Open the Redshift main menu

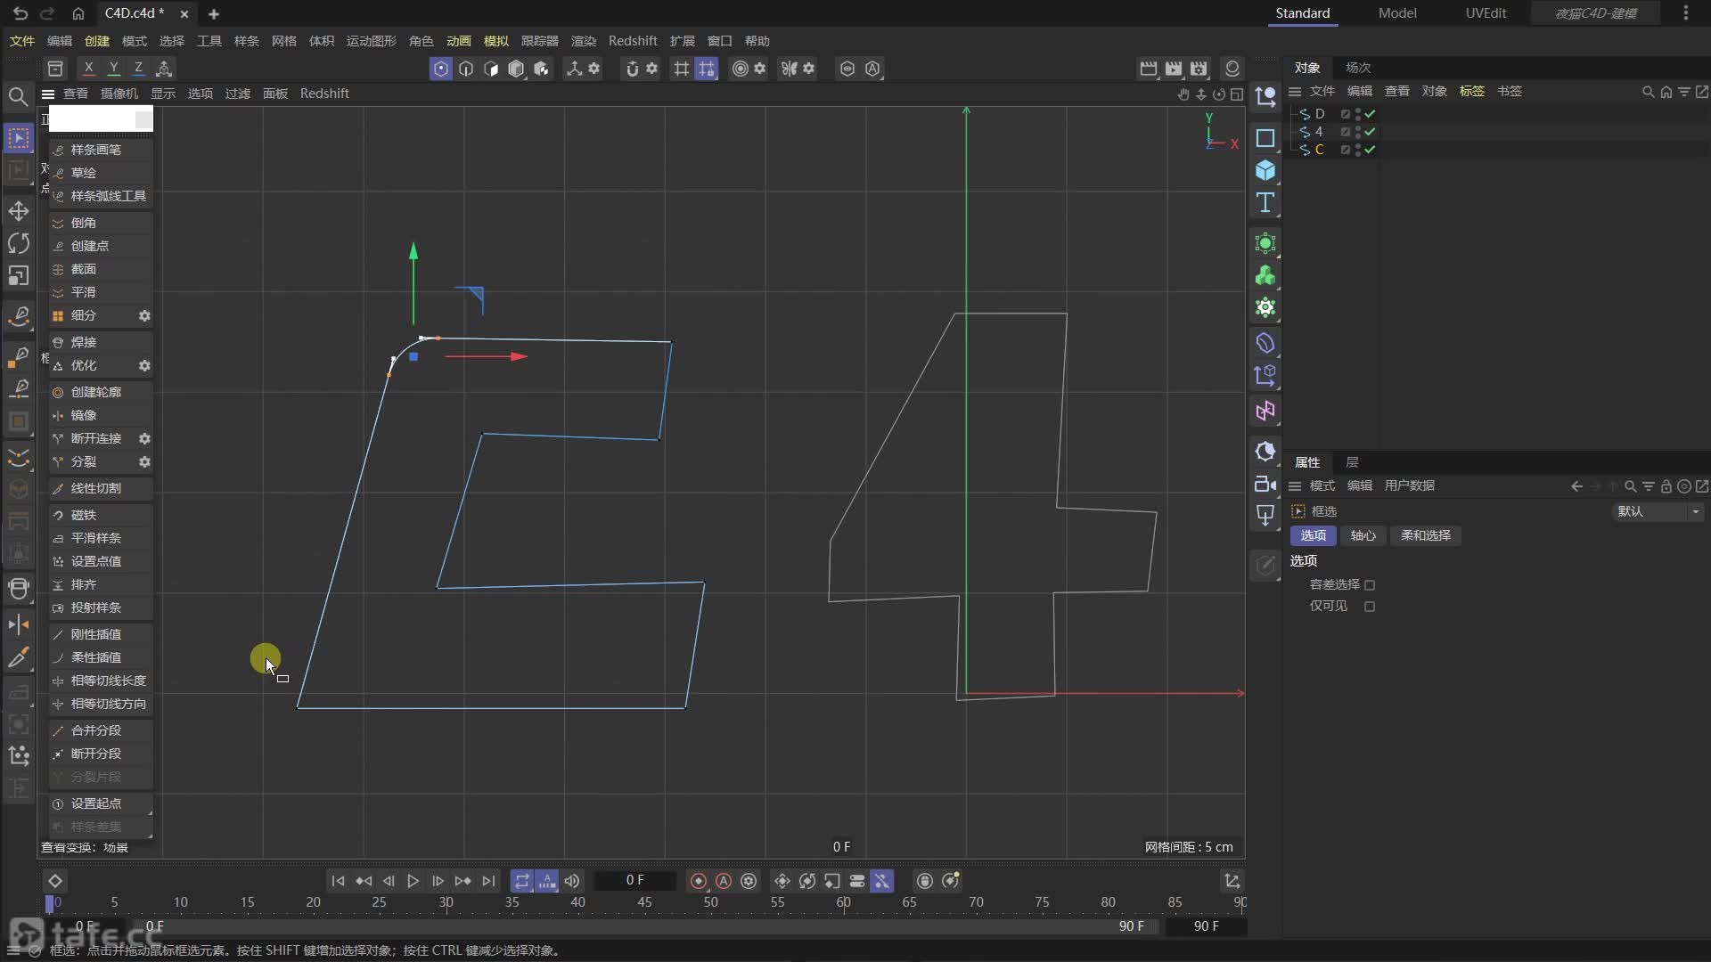(633, 41)
